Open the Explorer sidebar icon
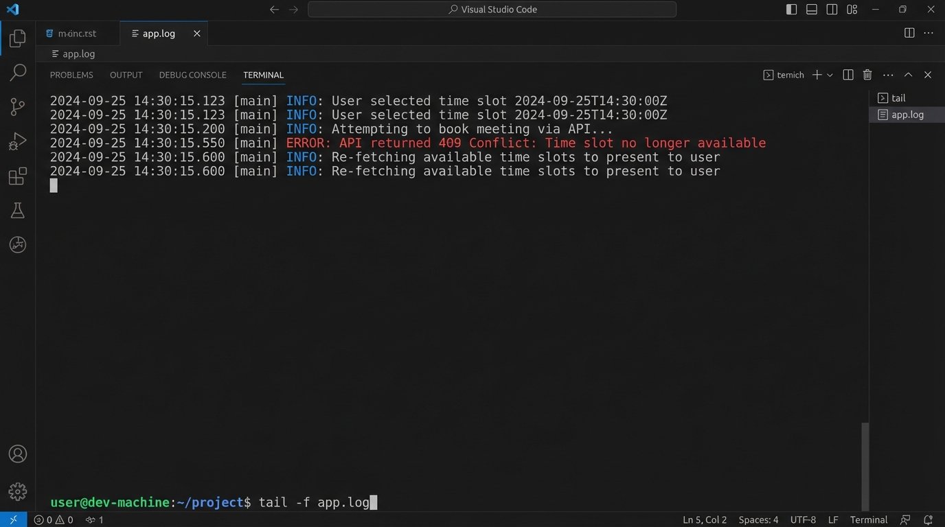Image resolution: width=945 pixels, height=527 pixels. pyautogui.click(x=17, y=38)
